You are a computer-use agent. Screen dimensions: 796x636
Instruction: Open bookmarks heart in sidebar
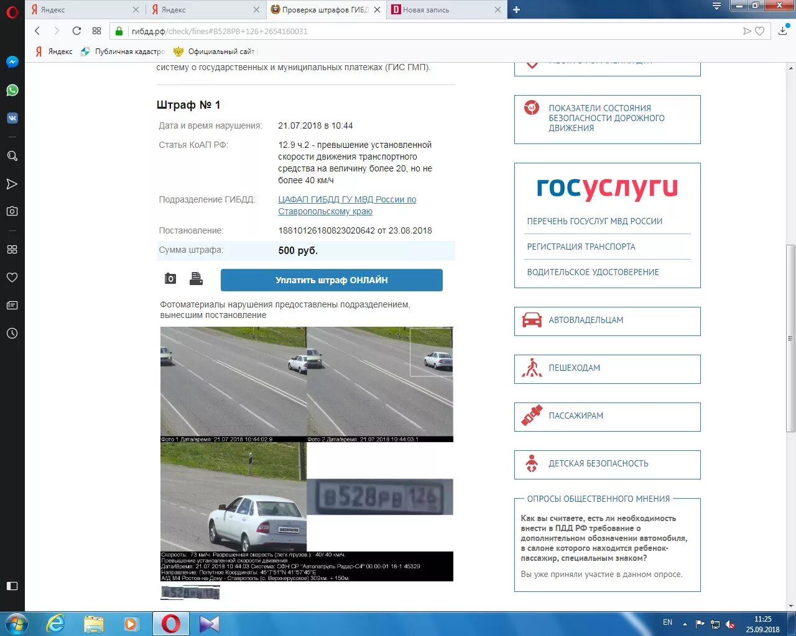point(12,277)
